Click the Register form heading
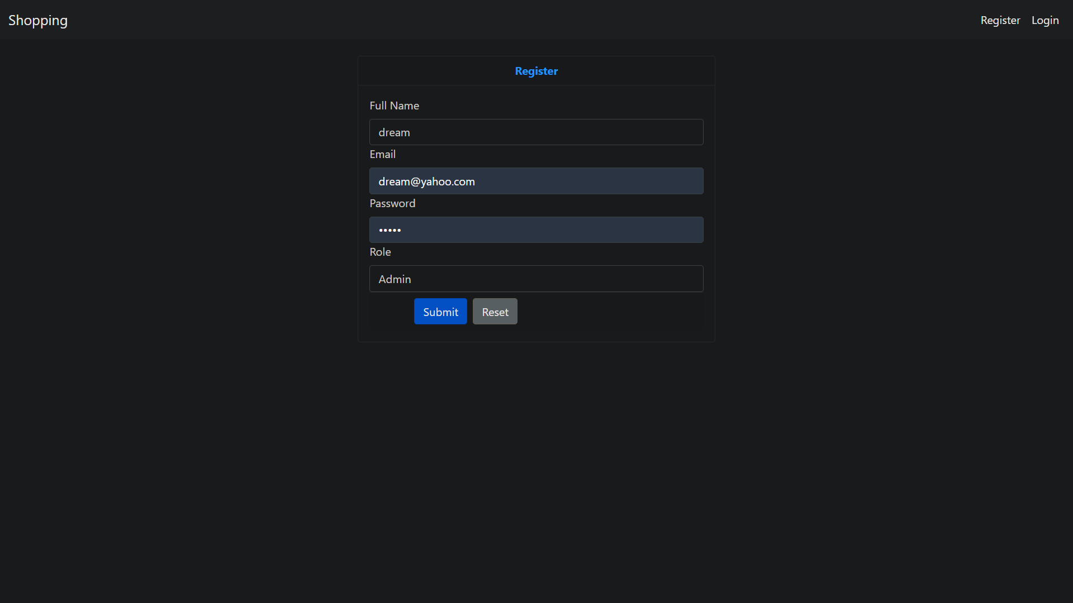This screenshot has height=603, width=1073. (536, 71)
